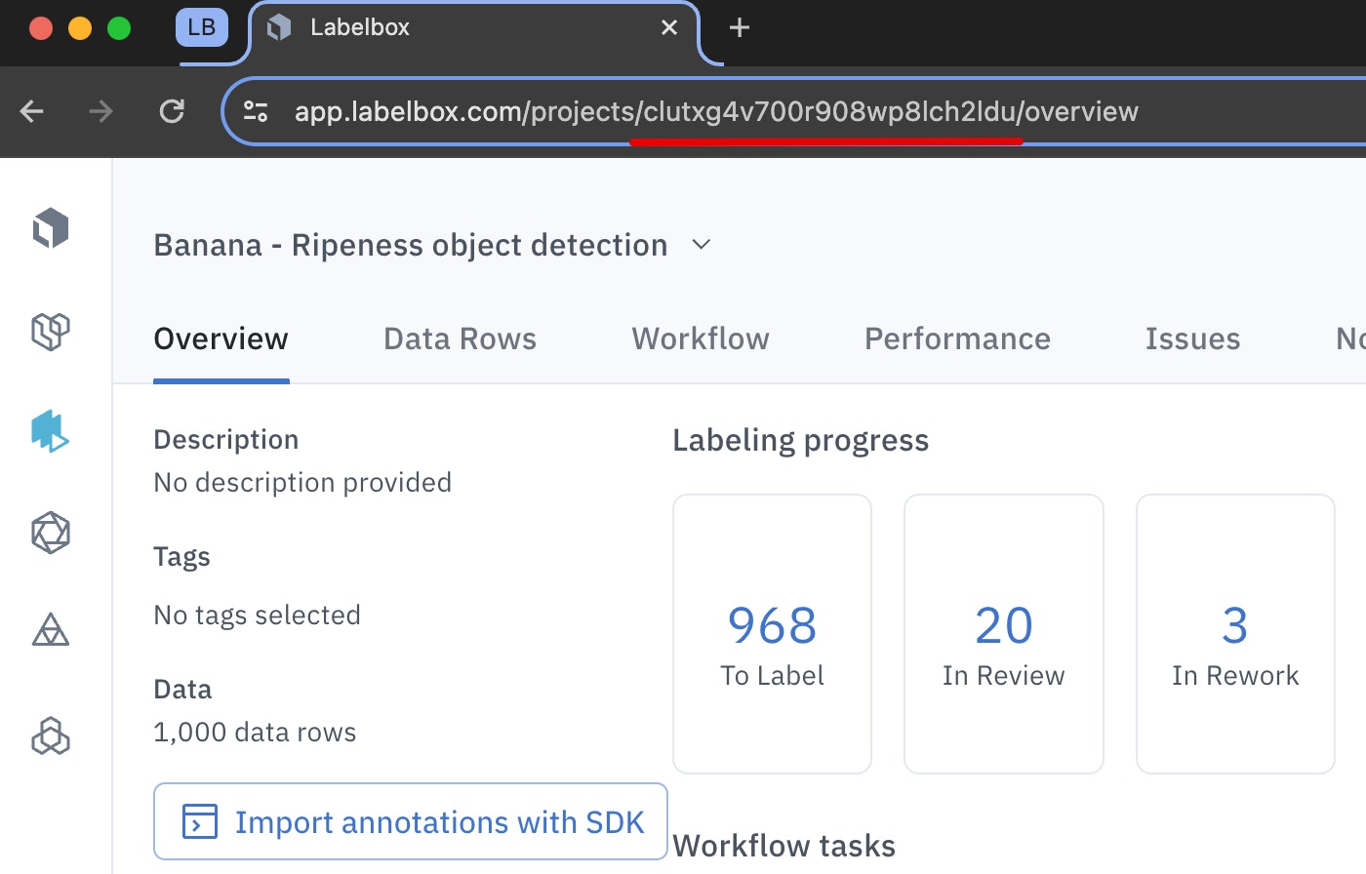
Task: Click the browser forward arrow
Action: click(100, 111)
